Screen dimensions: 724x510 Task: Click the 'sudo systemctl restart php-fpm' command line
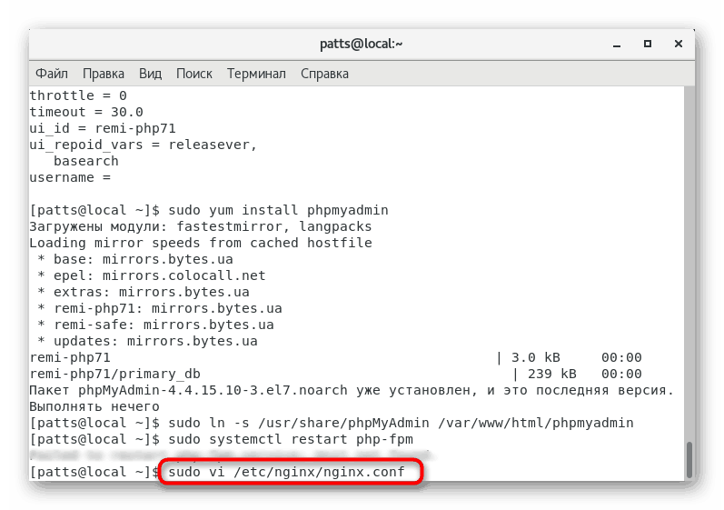[291, 439]
